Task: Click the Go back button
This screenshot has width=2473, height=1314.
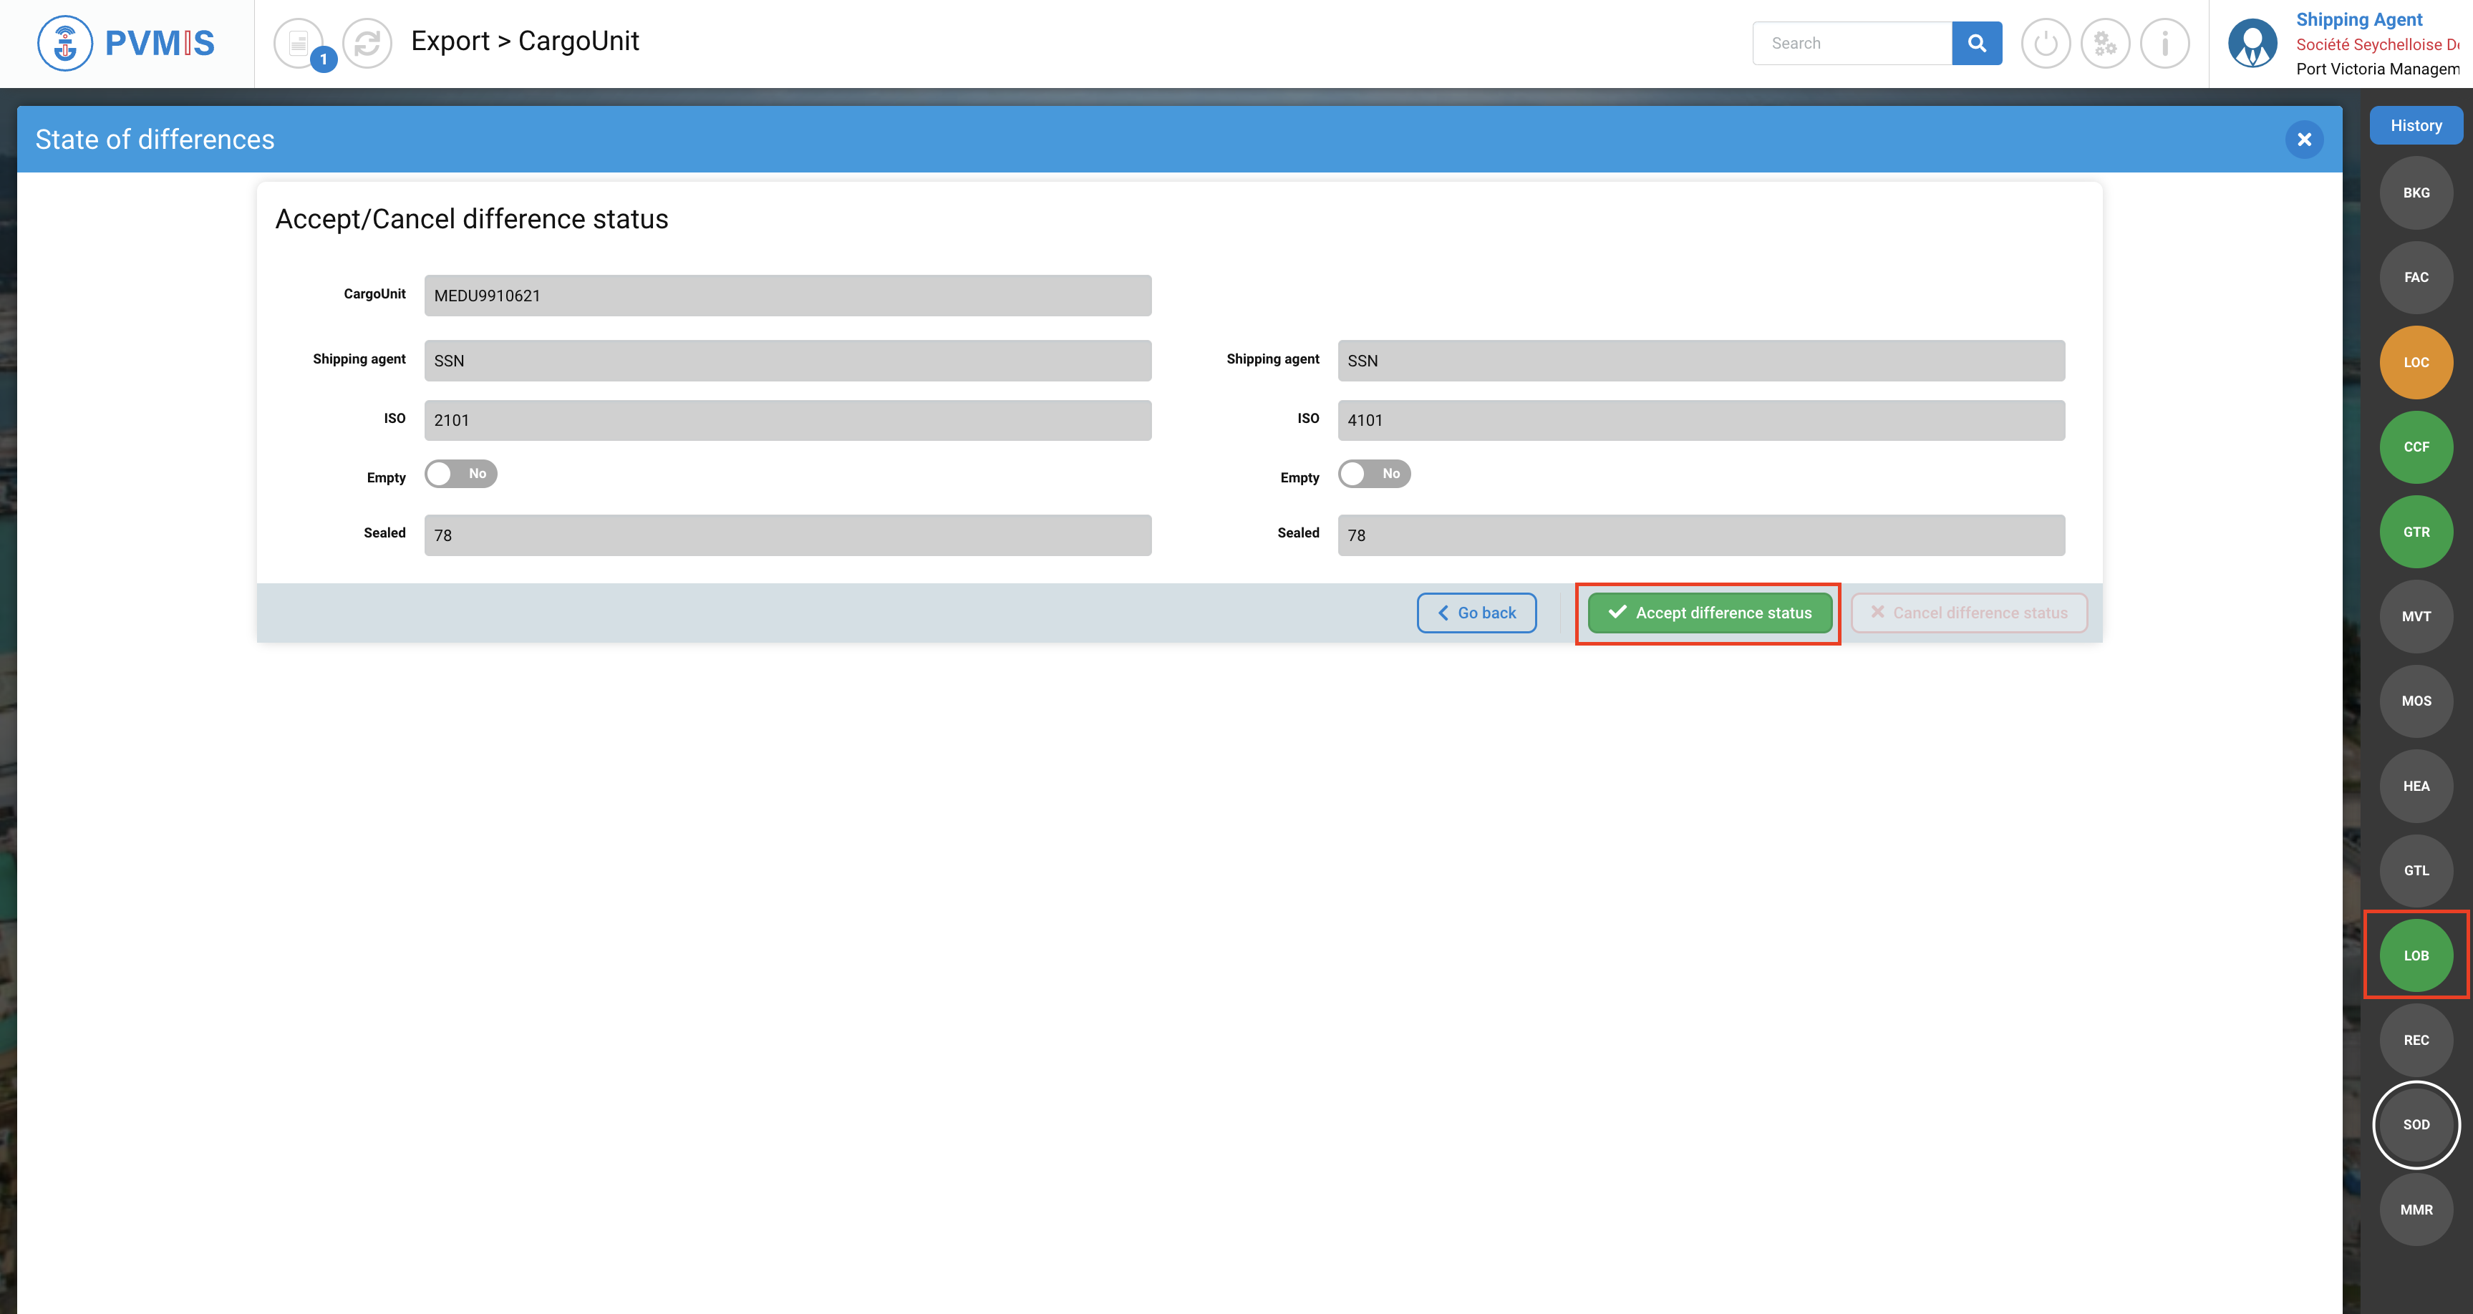Action: coord(1476,613)
